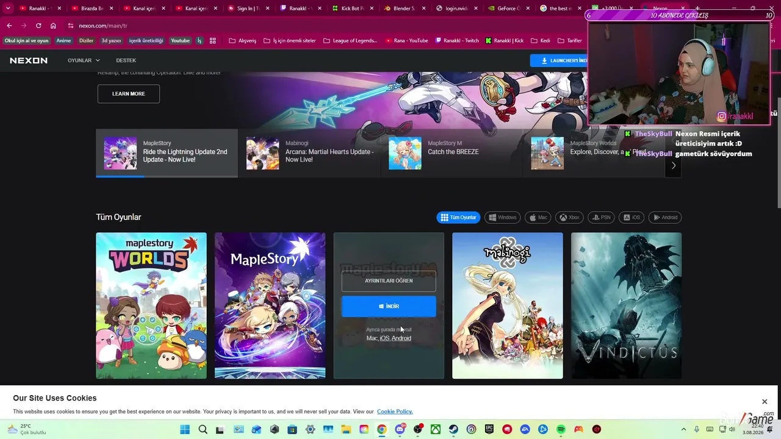
Task: Select the Tüm Oyunlar filter
Action: pos(458,217)
